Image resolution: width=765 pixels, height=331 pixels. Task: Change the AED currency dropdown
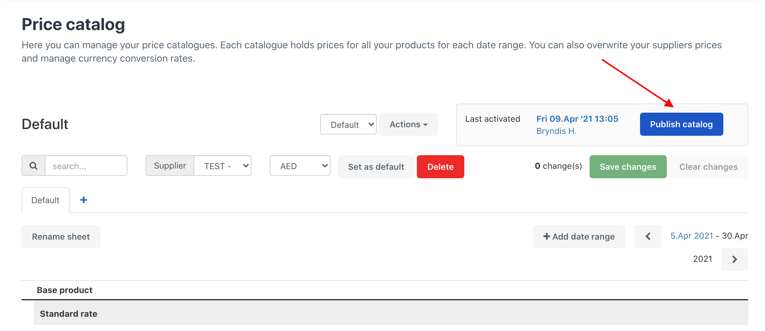click(300, 166)
